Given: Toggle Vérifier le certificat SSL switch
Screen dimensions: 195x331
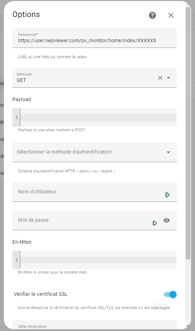Looking at the screenshot, I should coord(170,294).
